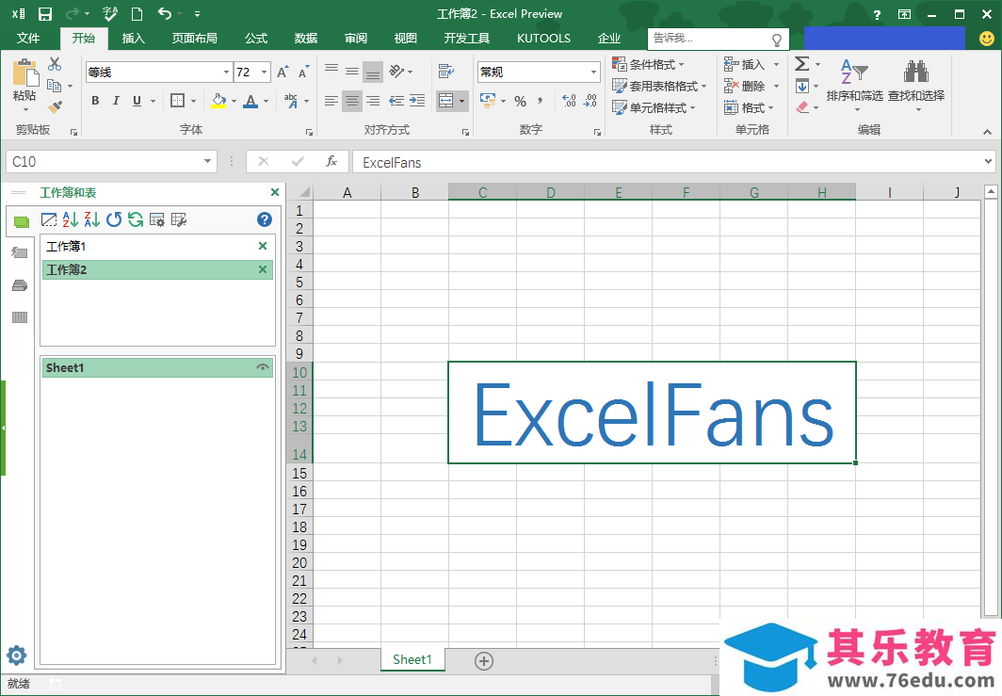Click the wrap text icon in alignment group
The width and height of the screenshot is (1002, 696).
tap(446, 71)
